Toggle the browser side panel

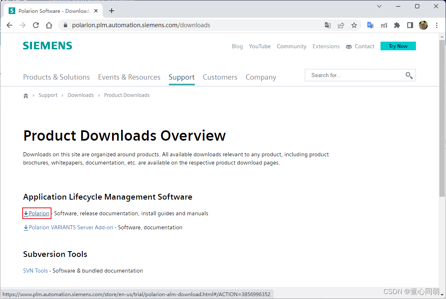(410, 25)
